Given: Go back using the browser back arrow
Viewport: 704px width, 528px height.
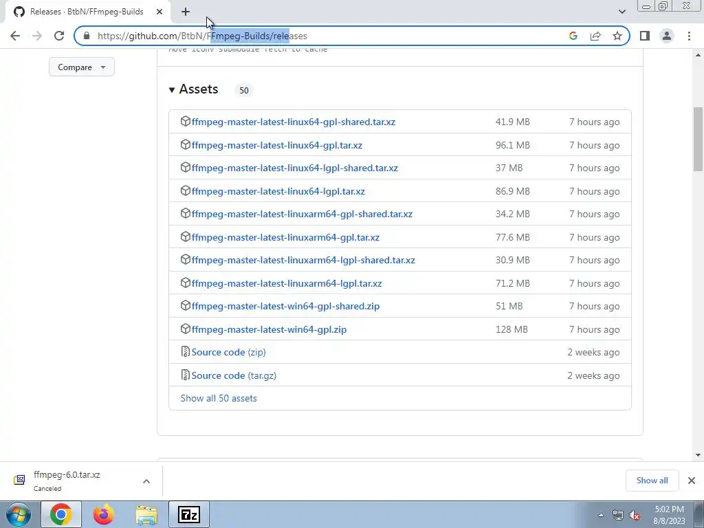Looking at the screenshot, I should [15, 36].
